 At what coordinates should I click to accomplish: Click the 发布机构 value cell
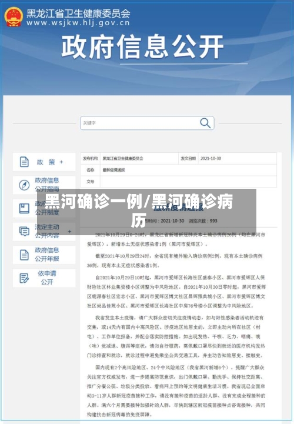tap(139, 158)
